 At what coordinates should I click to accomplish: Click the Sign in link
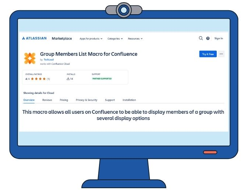(219, 38)
